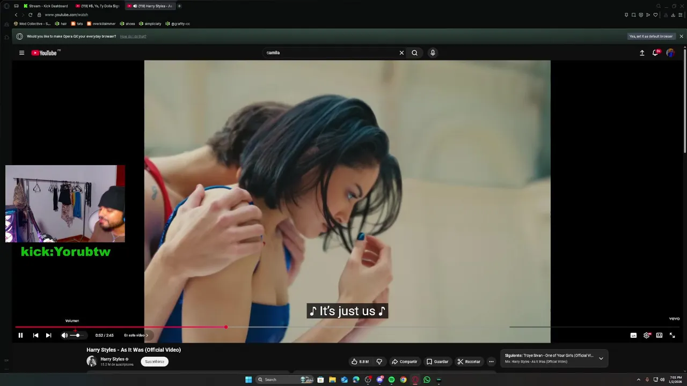This screenshot has height=386, width=687.
Task: Click the magnifier search button
Action: click(x=414, y=53)
